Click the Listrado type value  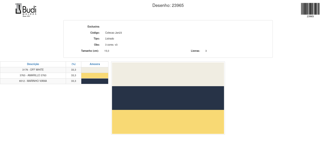click(x=109, y=39)
